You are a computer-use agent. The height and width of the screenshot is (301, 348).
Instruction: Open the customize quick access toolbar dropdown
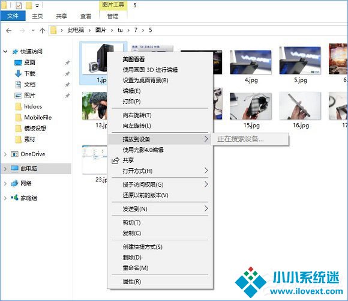click(37, 6)
